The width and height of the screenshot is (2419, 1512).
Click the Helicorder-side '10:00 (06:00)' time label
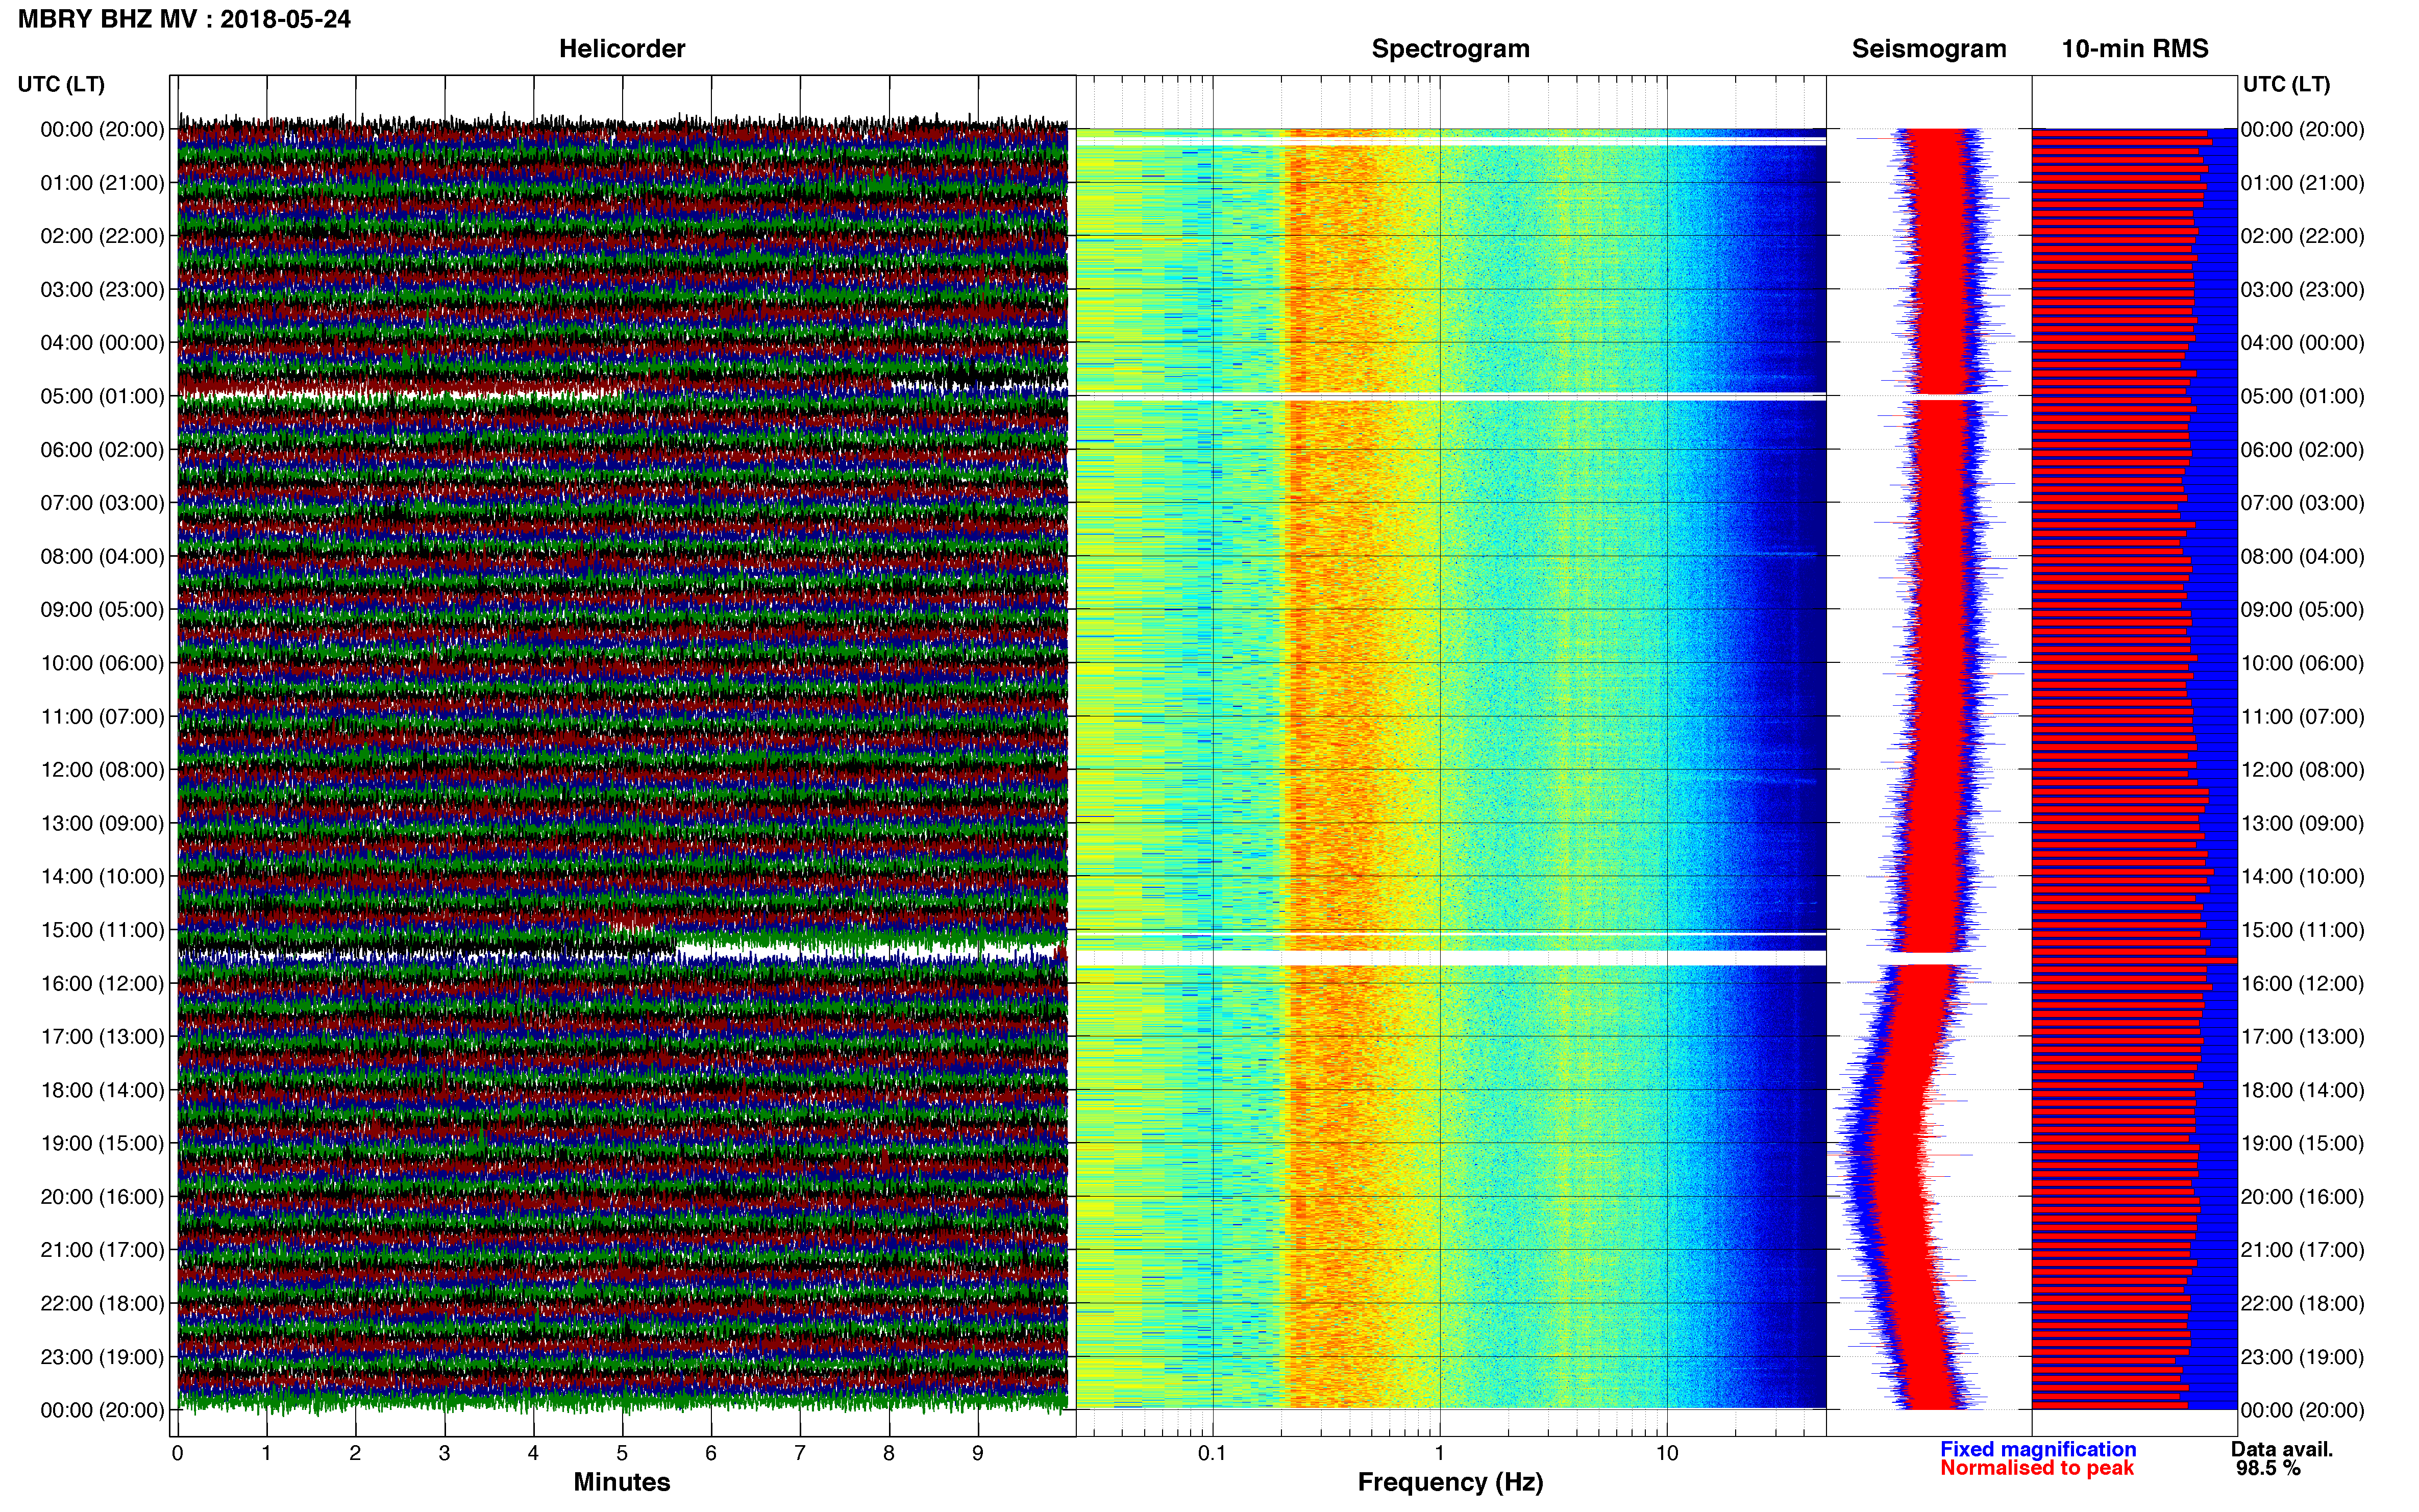click(102, 663)
